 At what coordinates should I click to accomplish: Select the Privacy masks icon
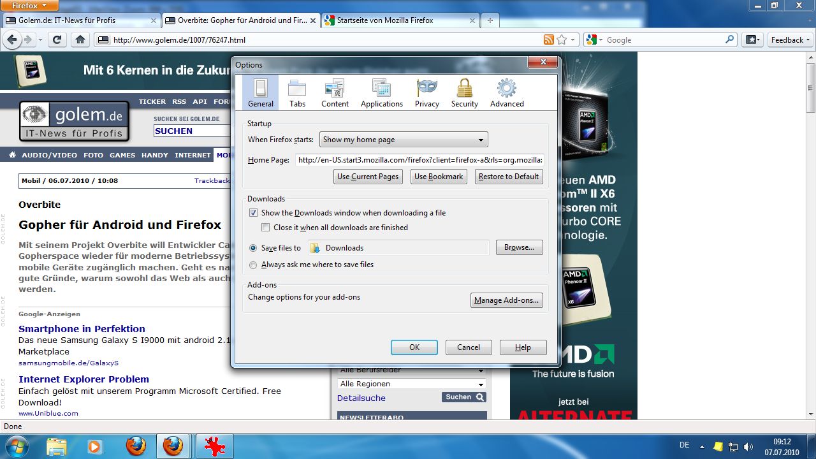[x=426, y=92]
